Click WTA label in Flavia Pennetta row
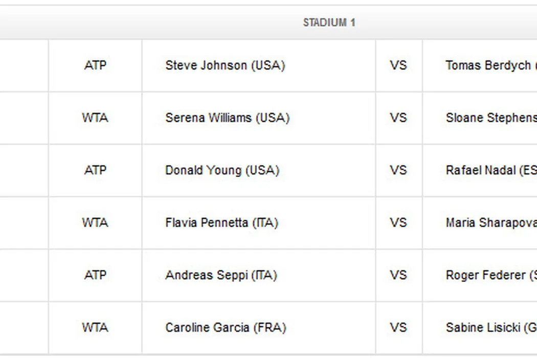The height and width of the screenshot is (358, 537). pyautogui.click(x=95, y=222)
